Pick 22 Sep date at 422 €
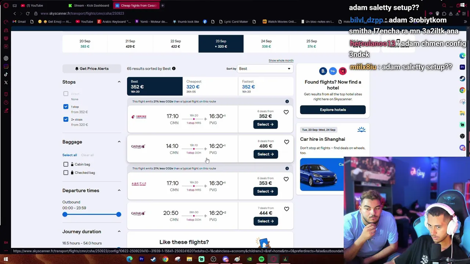The height and width of the screenshot is (264, 470). coord(176,44)
